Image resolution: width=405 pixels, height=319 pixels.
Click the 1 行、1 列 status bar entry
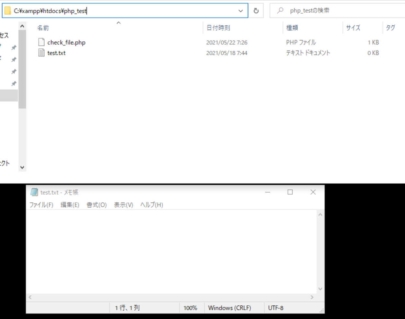pos(127,308)
